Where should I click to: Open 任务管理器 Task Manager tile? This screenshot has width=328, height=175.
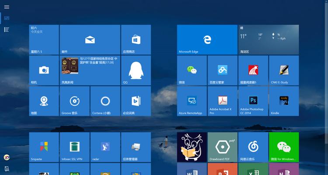pyautogui.click(x=136, y=147)
